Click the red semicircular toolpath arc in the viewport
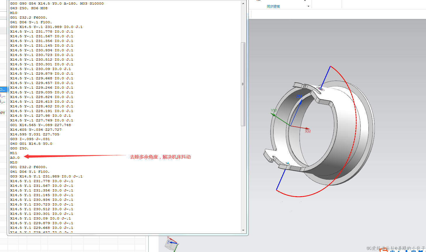 coord(356,123)
